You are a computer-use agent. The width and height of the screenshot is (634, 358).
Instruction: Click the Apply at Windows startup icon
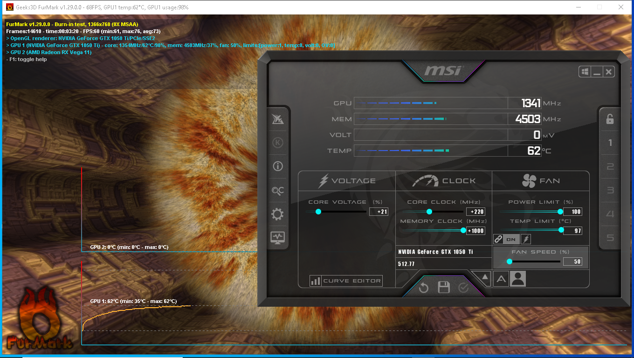pos(585,72)
